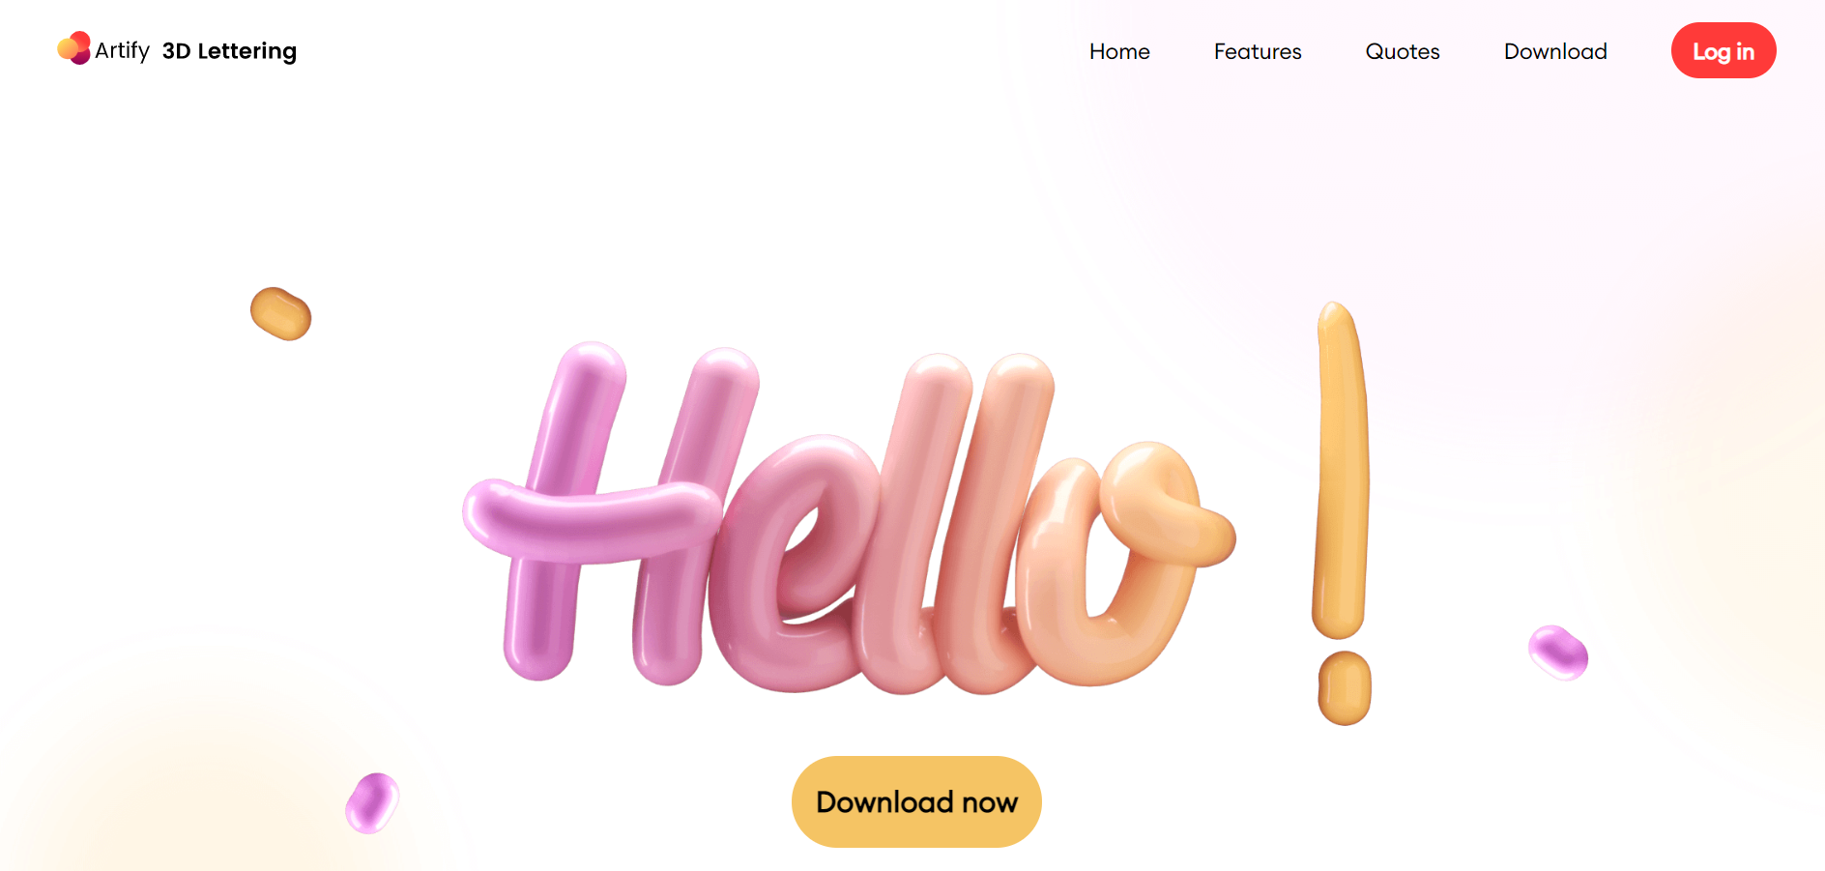The image size is (1825, 871).
Task: Click the exclamation mark dot
Action: (x=1345, y=688)
